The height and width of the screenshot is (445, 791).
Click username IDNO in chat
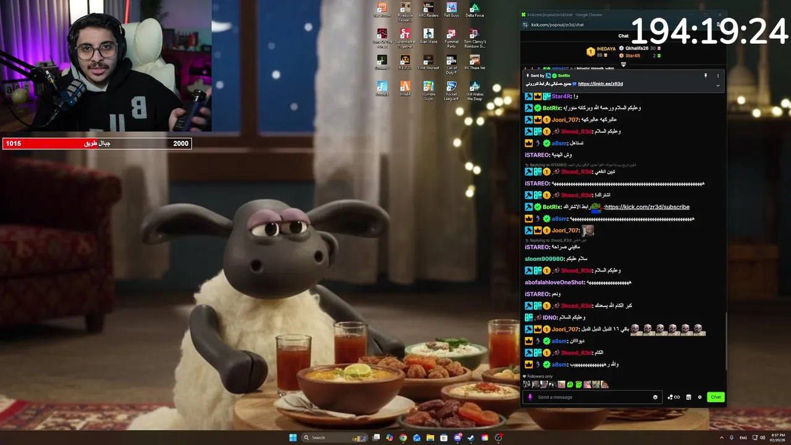[549, 318]
